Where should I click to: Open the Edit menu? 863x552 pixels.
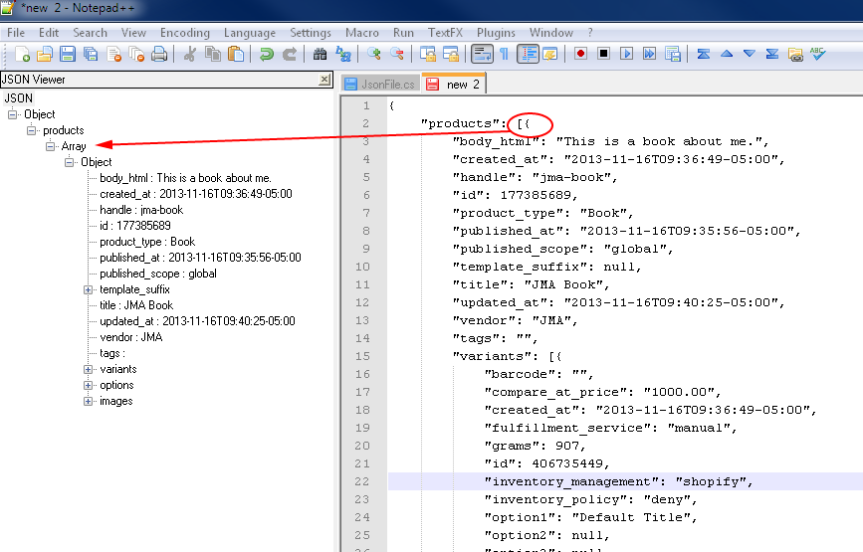(49, 33)
